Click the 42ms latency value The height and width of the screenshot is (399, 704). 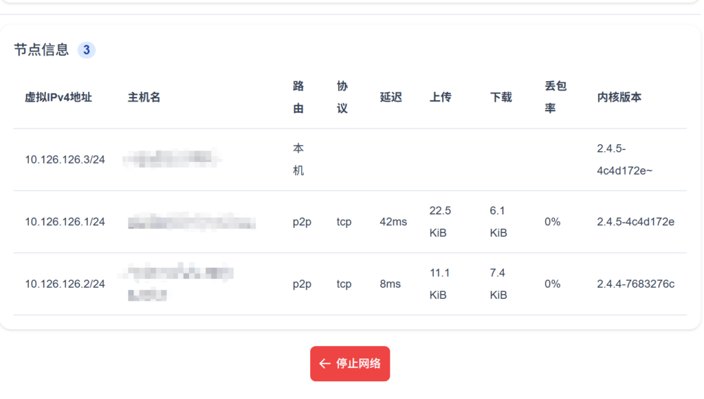393,222
